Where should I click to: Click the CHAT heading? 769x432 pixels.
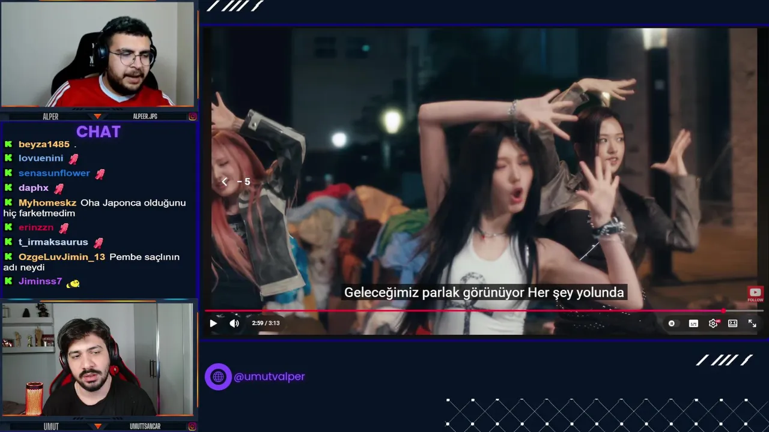tap(99, 132)
